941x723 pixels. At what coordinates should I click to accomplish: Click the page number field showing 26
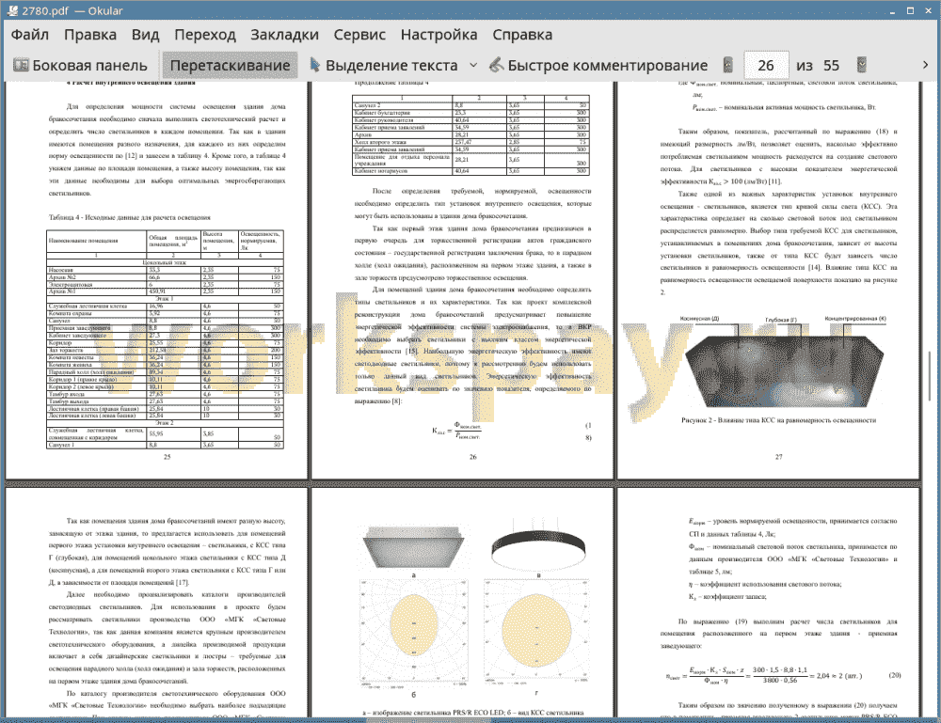pyautogui.click(x=766, y=65)
